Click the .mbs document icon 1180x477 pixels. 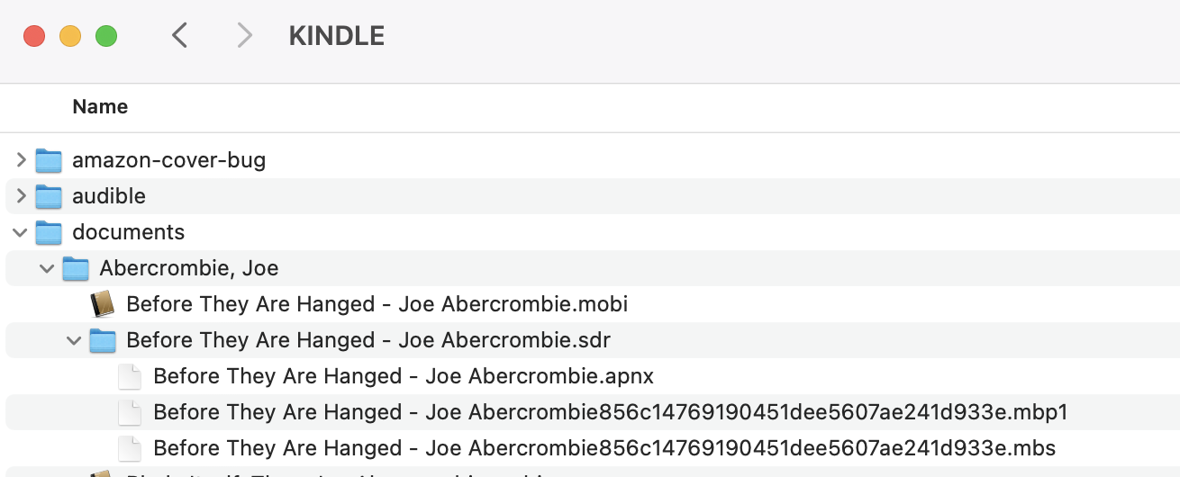[x=130, y=448]
